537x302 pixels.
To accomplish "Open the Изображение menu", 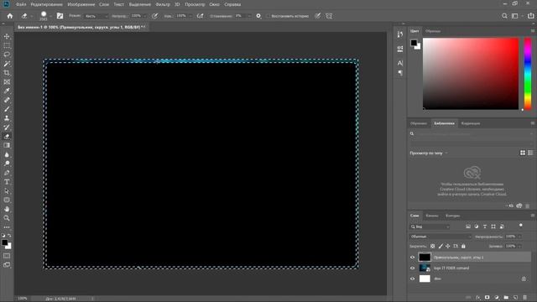I will [81, 4].
